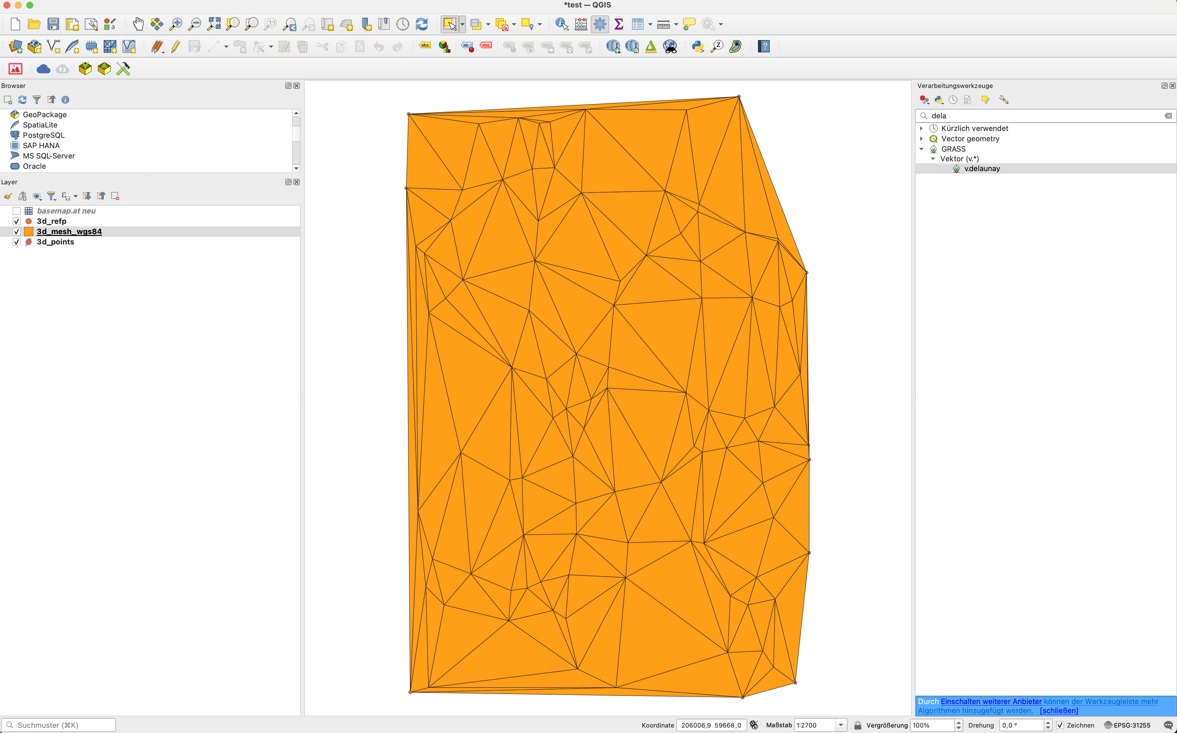The height and width of the screenshot is (733, 1177).
Task: Clear the processing search field
Action: coord(1168,116)
